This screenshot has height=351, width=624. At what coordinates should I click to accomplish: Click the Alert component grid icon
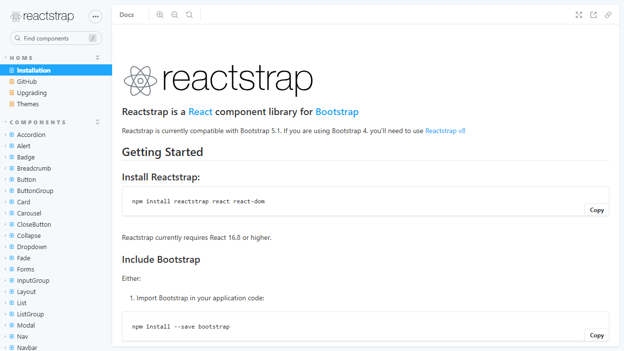(12, 146)
